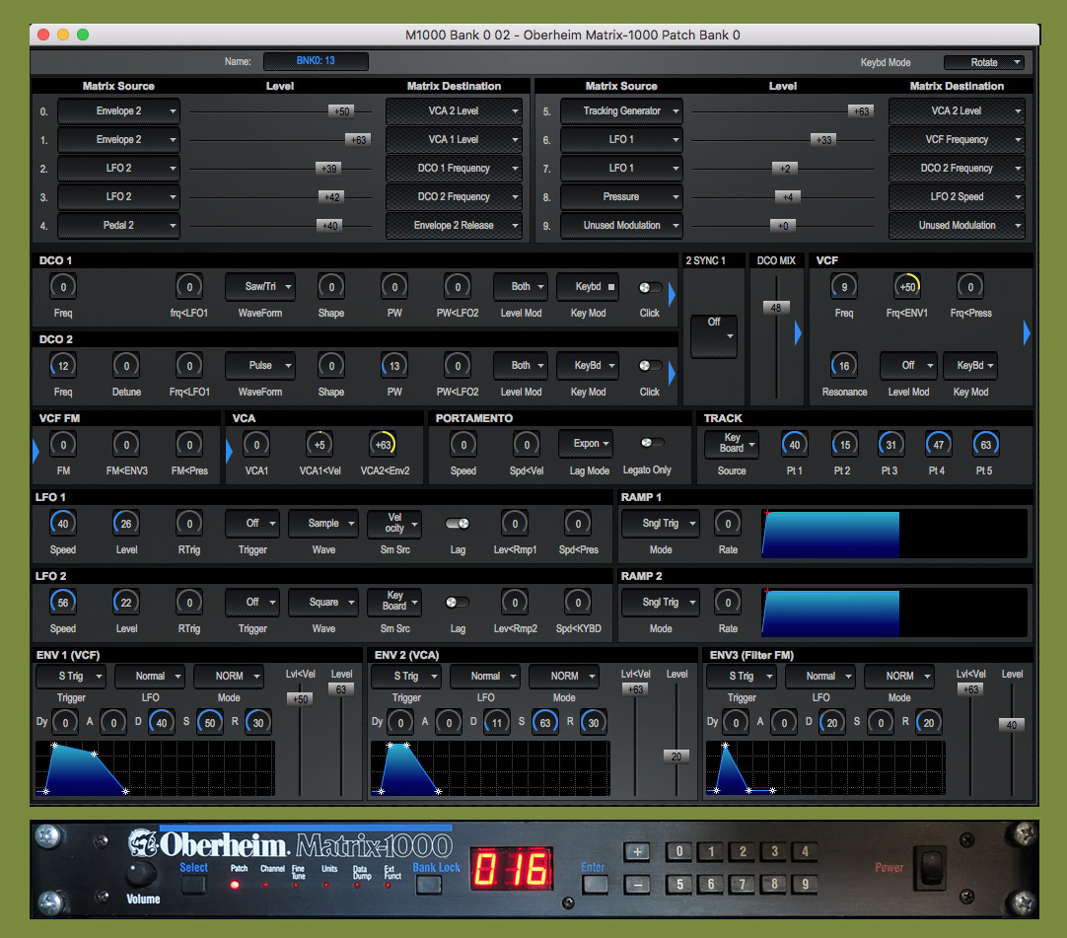
Task: Click the VCF Resonance knob
Action: click(x=844, y=366)
